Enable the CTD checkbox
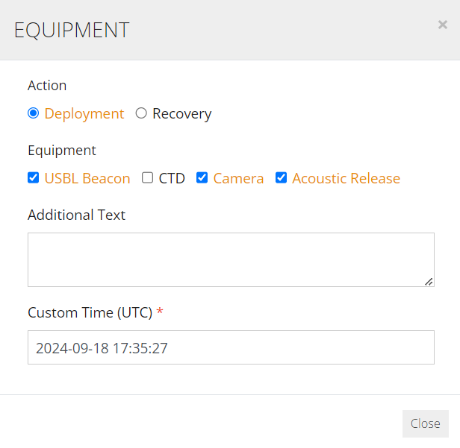This screenshot has width=460, height=448. pos(147,177)
